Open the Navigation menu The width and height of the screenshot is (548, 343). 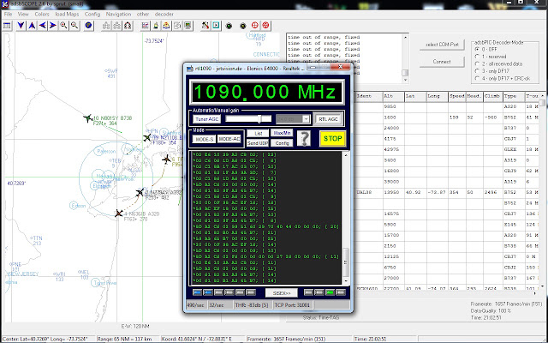(118, 15)
